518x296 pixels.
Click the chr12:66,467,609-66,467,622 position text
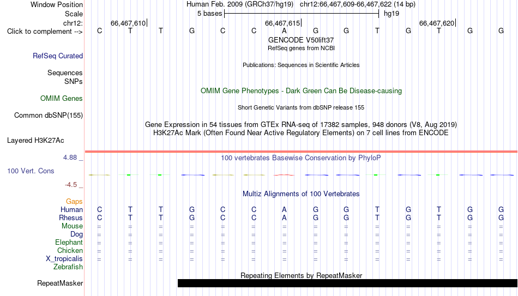(346, 4)
